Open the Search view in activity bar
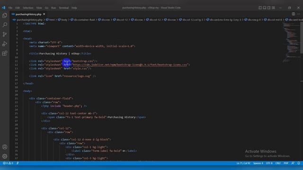The image size is (303, 170). (x=5, y=25)
